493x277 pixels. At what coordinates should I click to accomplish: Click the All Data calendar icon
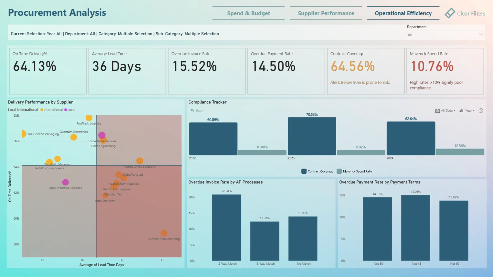[x=438, y=111]
